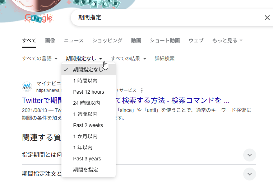Open the ショート動画 tab

[165, 41]
